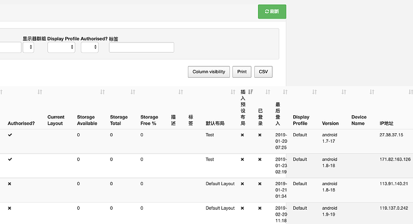Click Authorised checkmark in 27.38.37.15 row
Screen dimensions: 413x224
click(10, 135)
